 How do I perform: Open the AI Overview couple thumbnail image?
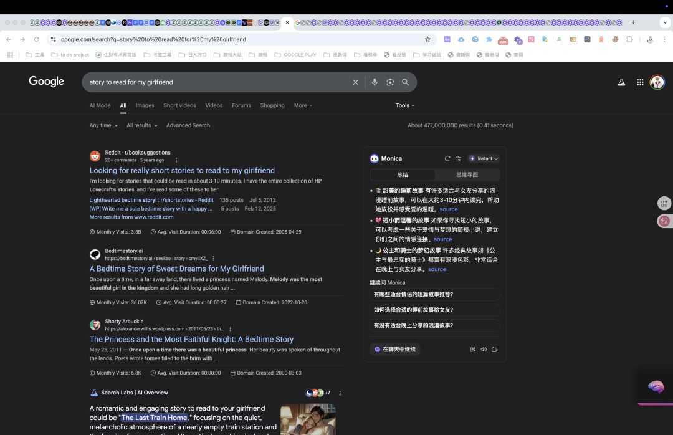(308, 419)
